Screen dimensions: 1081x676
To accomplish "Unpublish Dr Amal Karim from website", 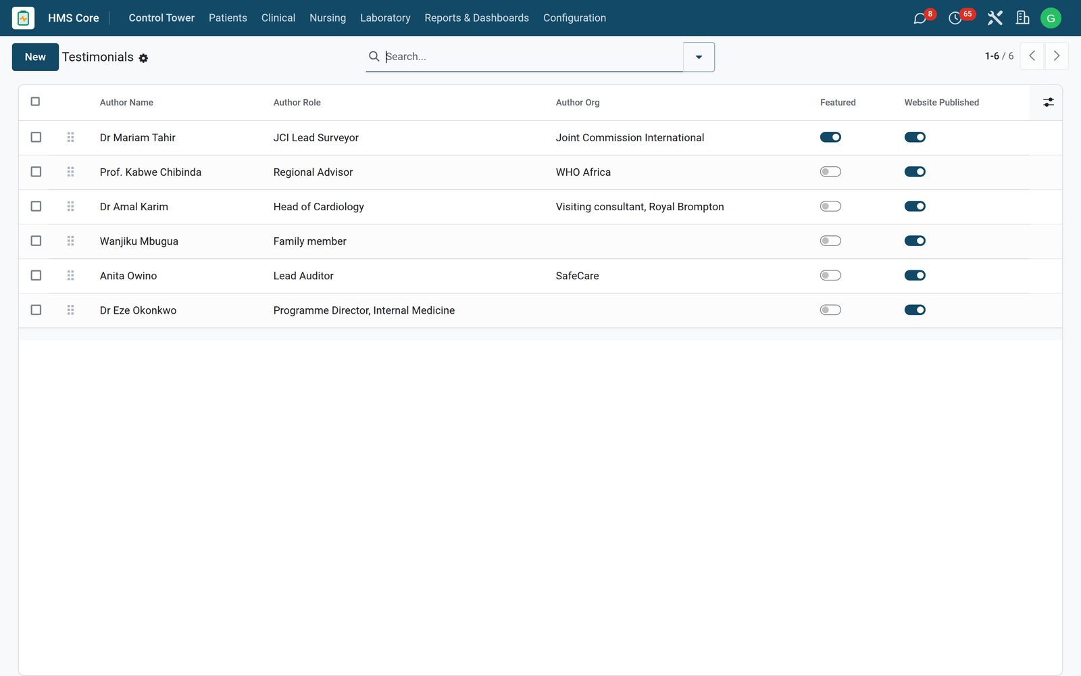I will 915,206.
